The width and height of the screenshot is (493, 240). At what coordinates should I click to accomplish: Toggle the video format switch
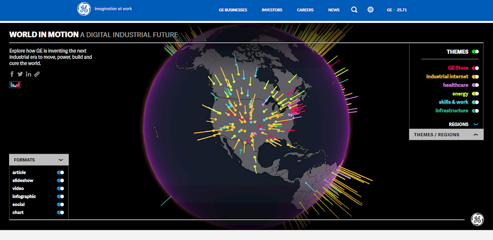point(60,188)
